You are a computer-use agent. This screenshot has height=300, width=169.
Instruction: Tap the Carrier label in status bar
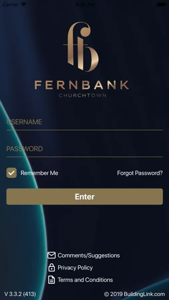click(x=11, y=4)
